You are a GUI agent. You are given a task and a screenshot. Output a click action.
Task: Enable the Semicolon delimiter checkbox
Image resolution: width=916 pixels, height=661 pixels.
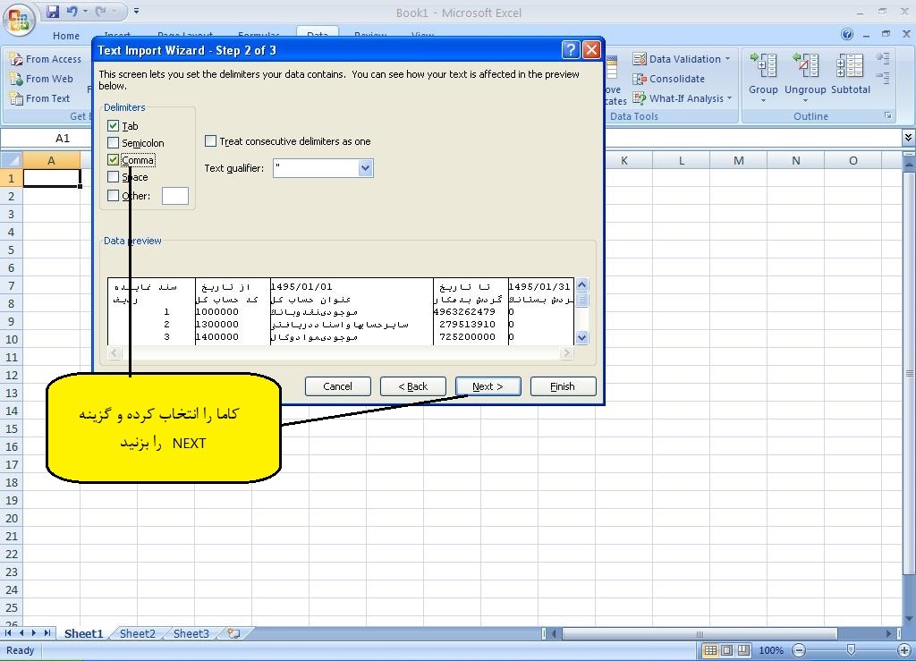pyautogui.click(x=113, y=143)
